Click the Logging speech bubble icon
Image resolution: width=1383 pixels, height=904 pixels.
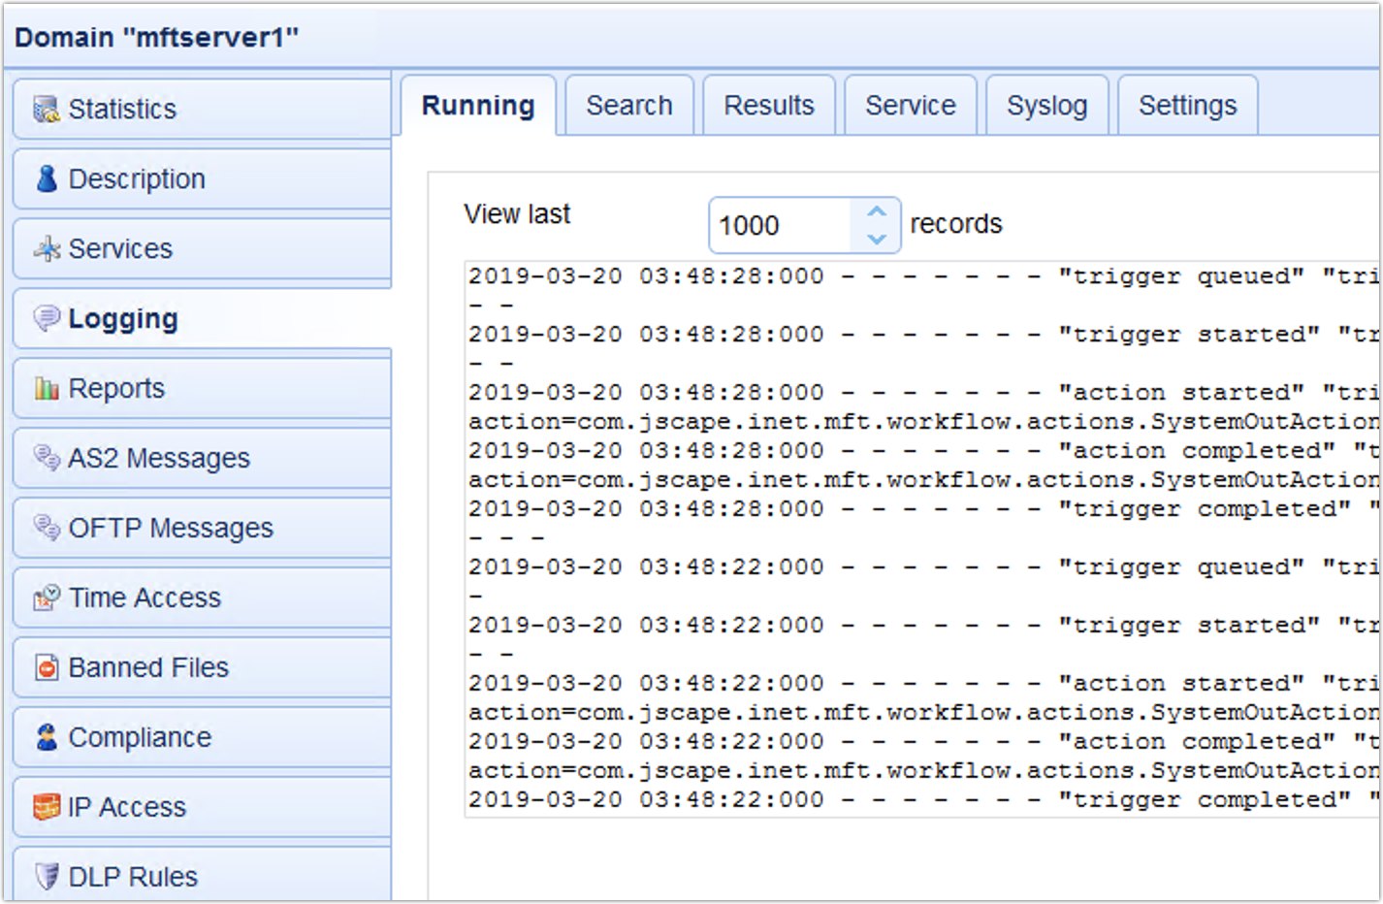(46, 318)
